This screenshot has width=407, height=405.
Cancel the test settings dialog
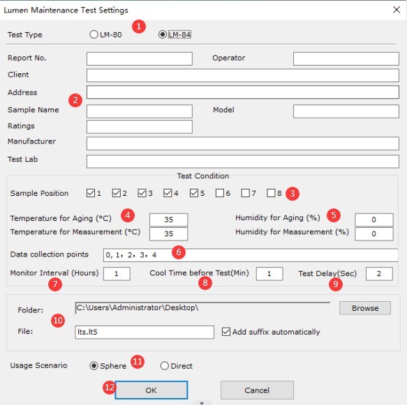point(257,390)
